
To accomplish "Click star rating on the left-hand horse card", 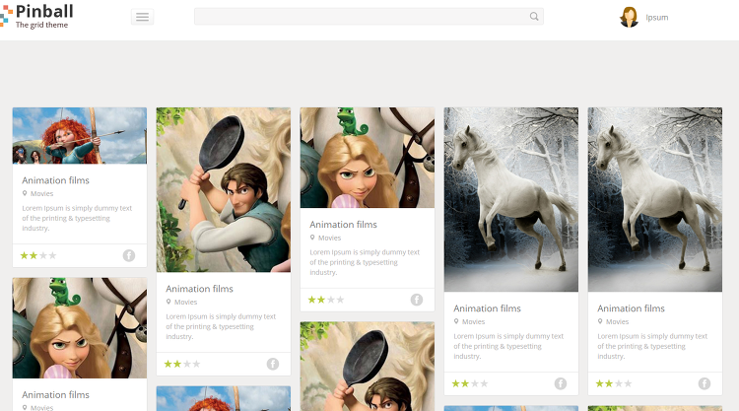I will pos(470,383).
